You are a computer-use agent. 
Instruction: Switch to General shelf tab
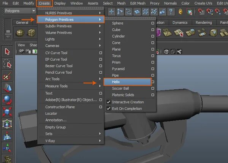tap(22, 23)
